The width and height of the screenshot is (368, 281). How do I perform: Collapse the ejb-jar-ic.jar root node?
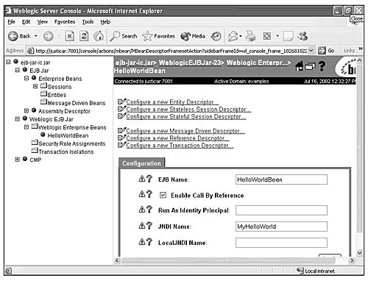coord(8,62)
